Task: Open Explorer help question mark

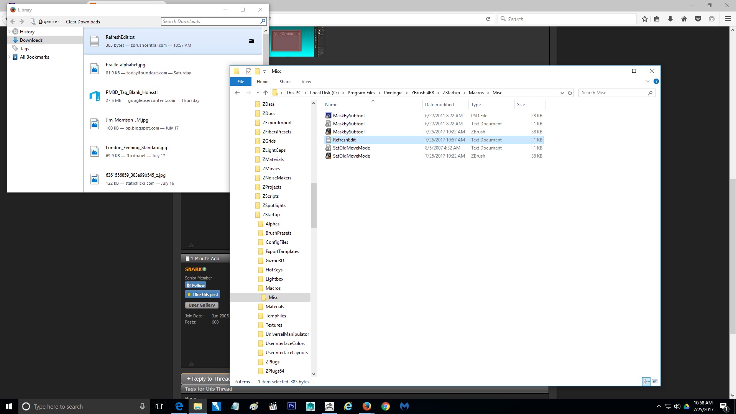Action: pos(656,82)
